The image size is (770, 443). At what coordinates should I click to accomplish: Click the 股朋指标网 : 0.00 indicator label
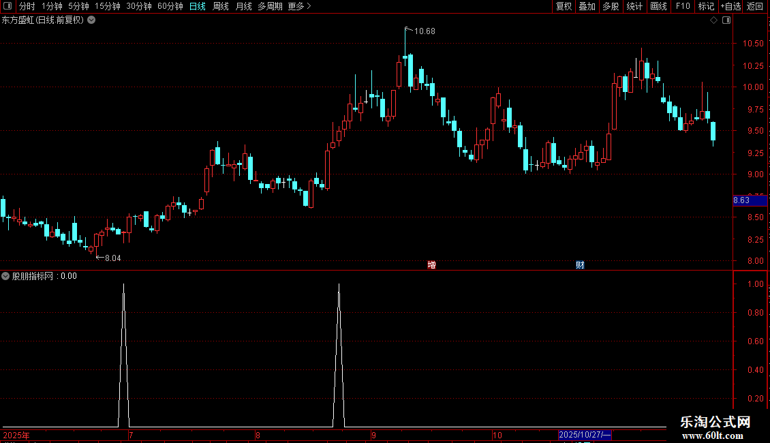click(44, 276)
